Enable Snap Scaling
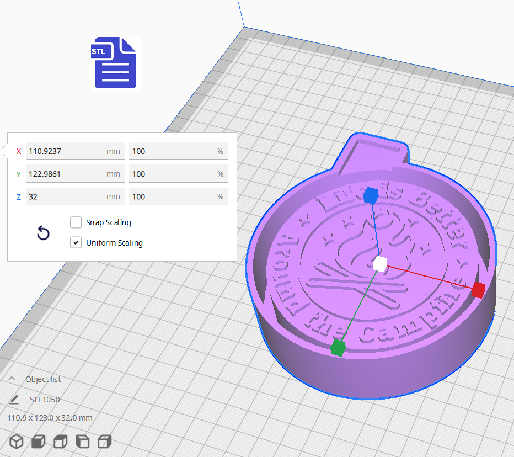 [76, 222]
